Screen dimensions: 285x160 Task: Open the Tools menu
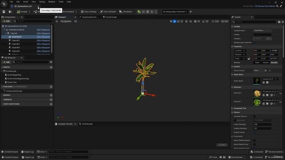61,2
